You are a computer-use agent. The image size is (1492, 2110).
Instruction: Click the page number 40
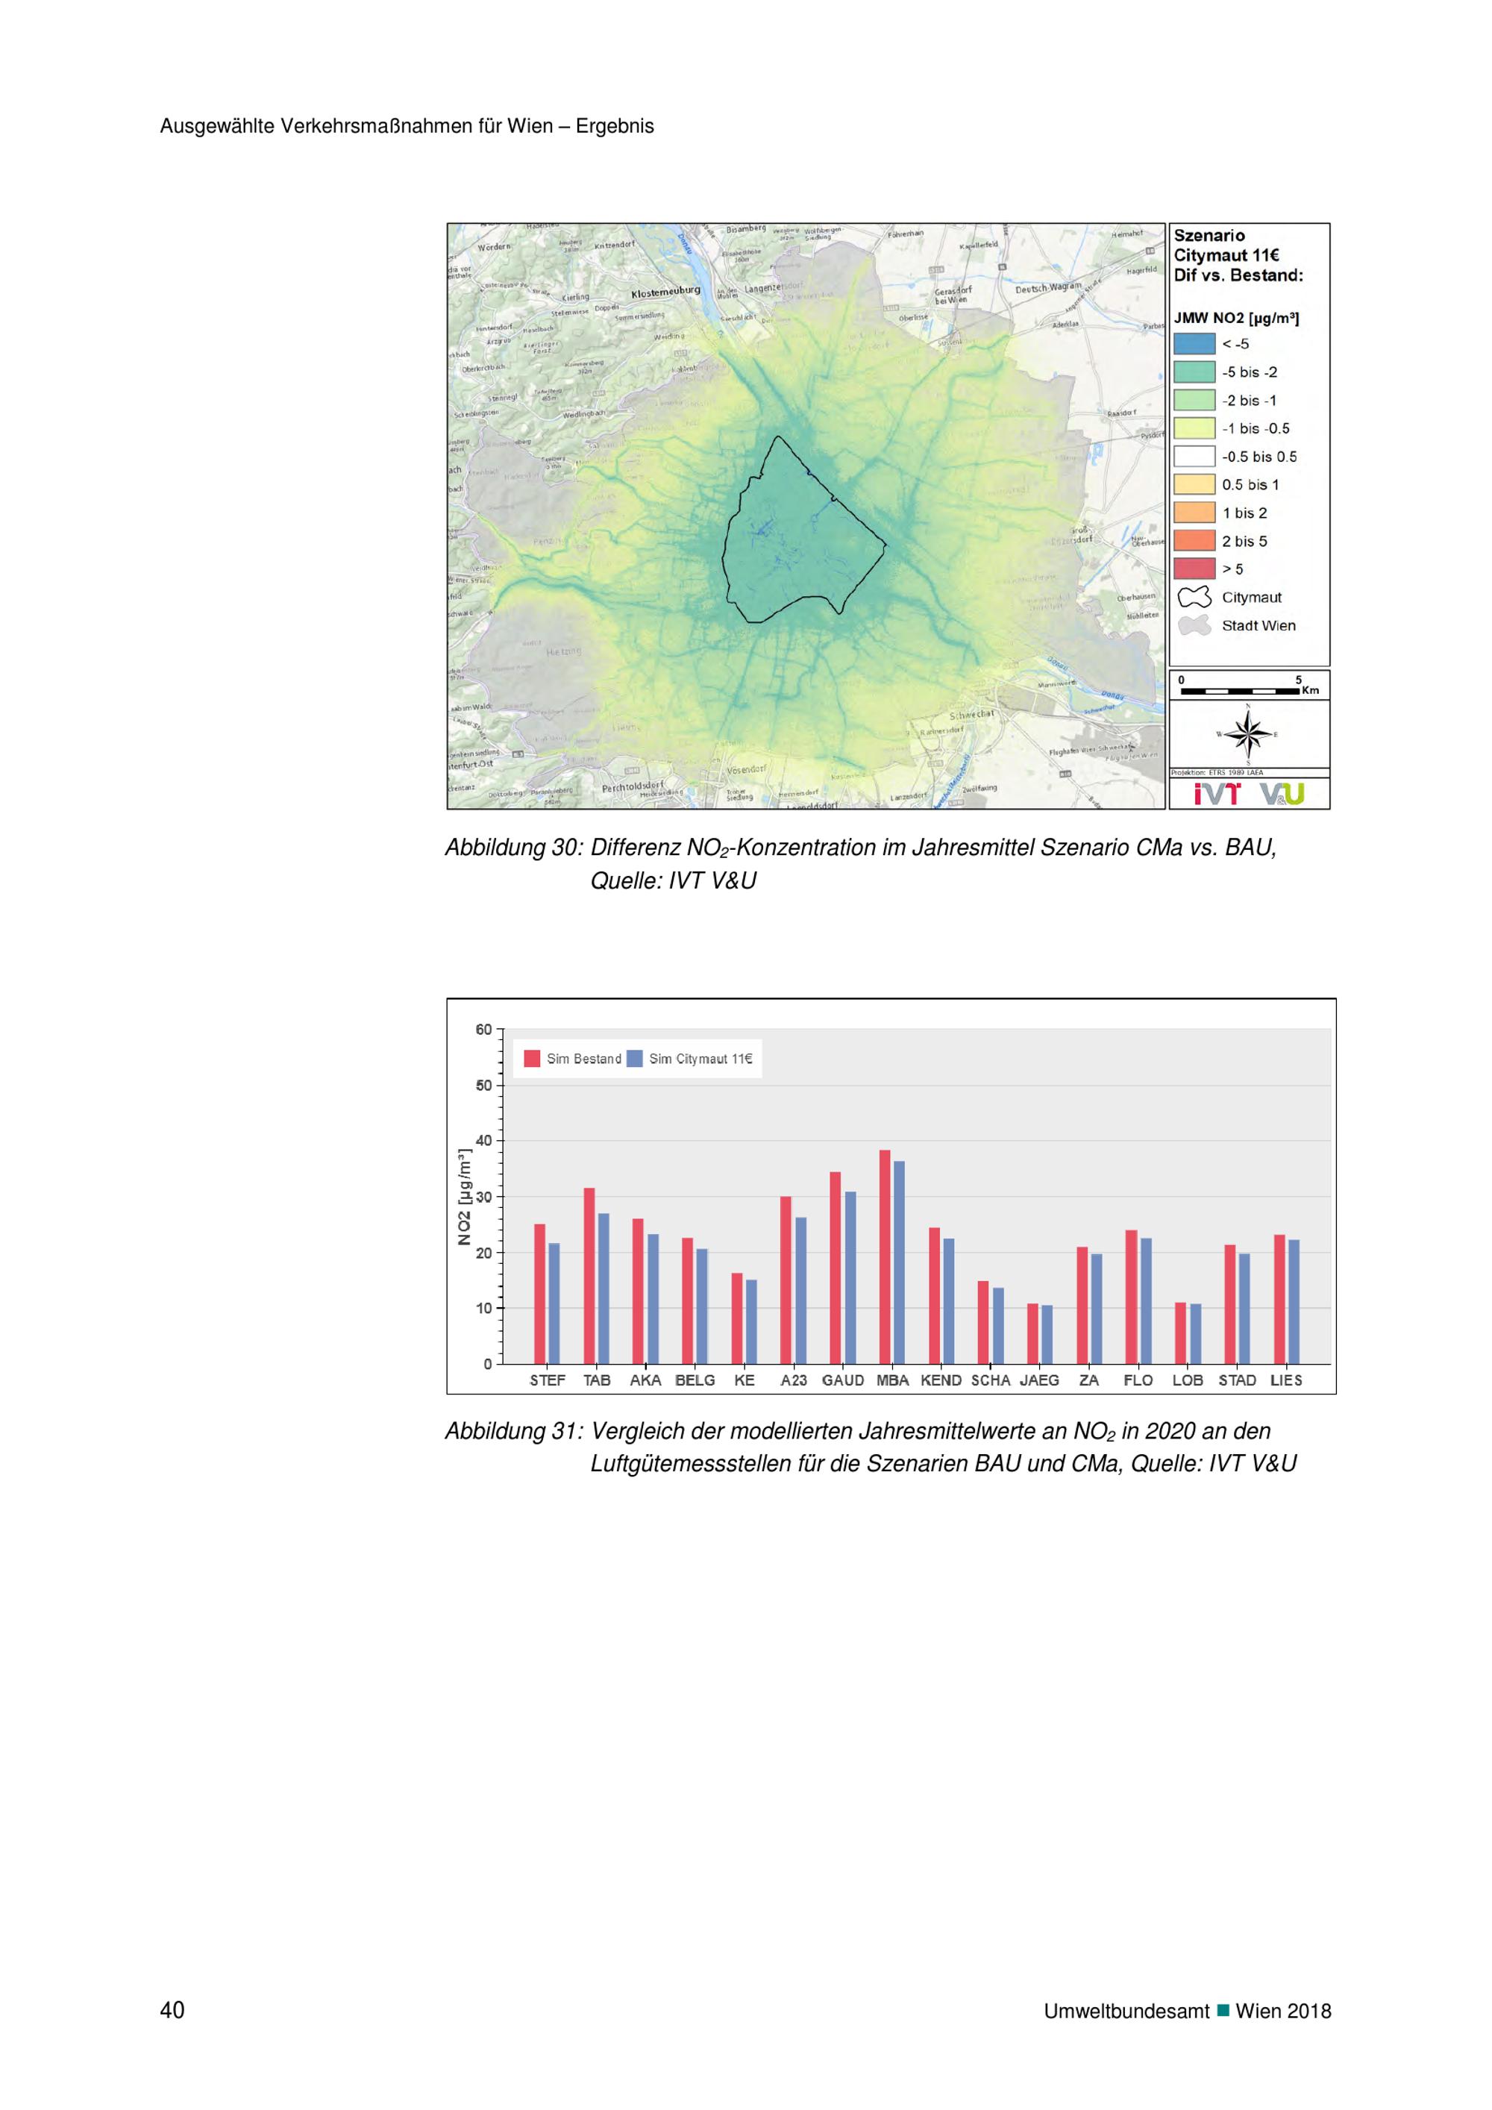click(x=172, y=2010)
